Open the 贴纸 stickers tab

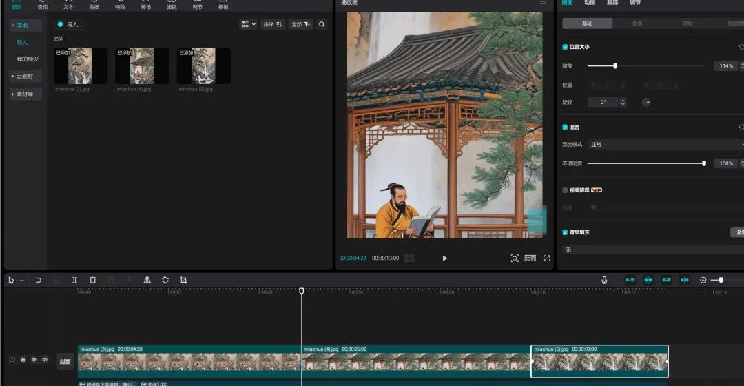coord(94,6)
